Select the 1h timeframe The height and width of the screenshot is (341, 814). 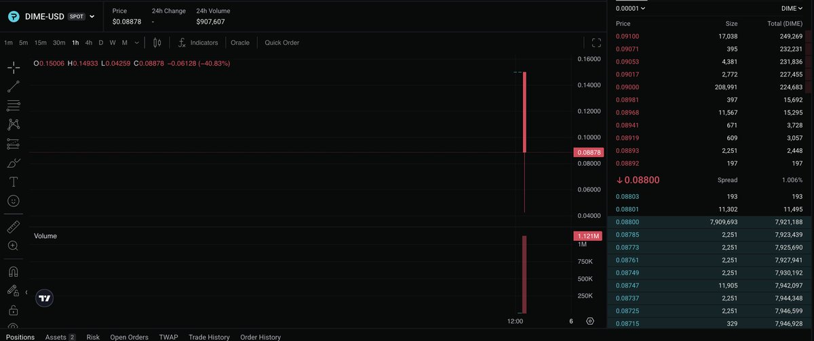[x=75, y=43]
